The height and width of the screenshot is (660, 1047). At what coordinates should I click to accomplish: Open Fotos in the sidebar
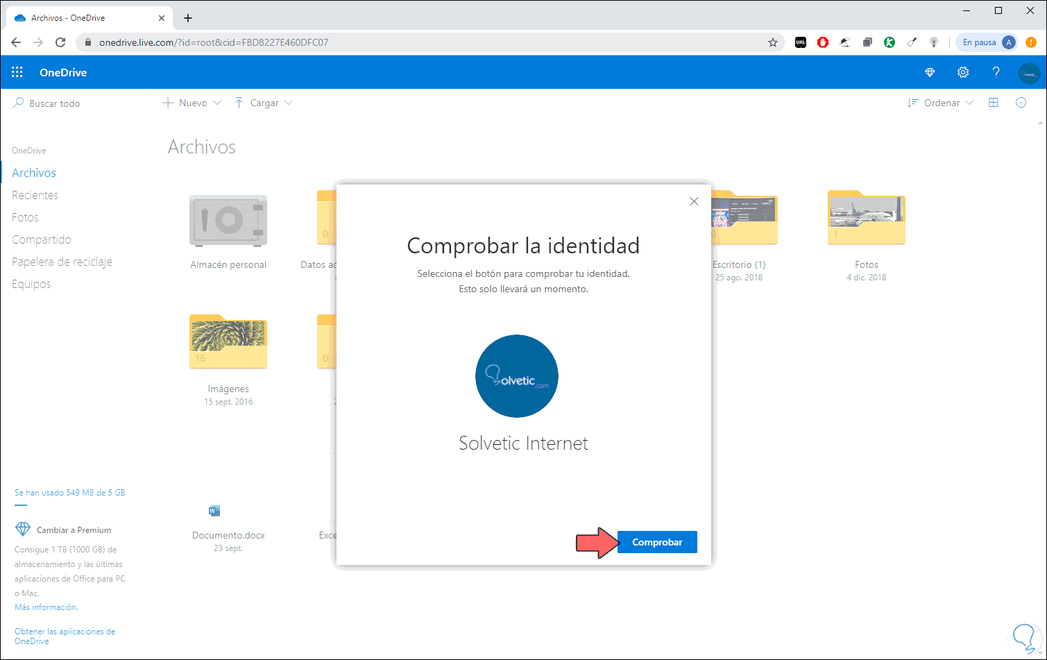(x=25, y=217)
